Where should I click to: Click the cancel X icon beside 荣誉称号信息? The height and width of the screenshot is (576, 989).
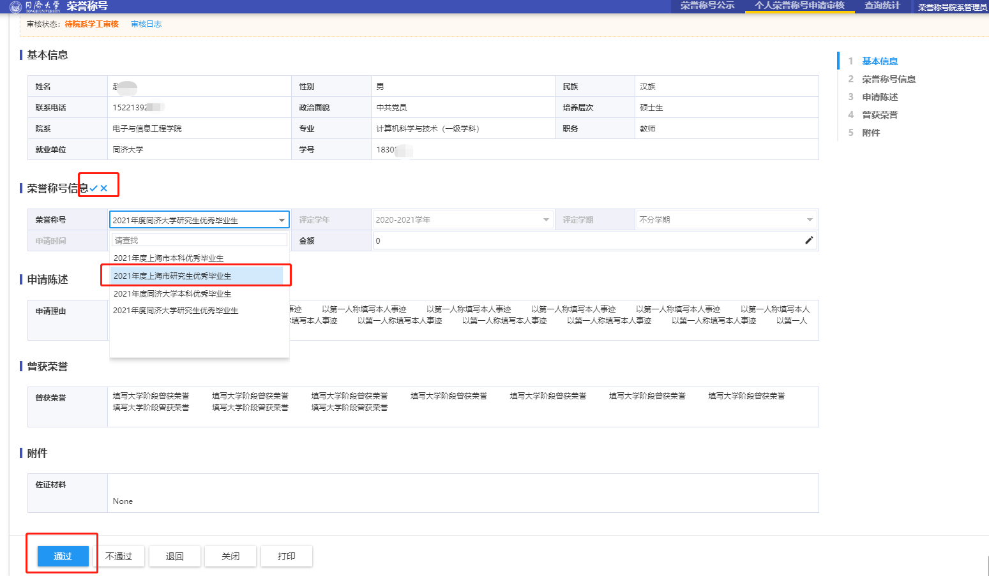(104, 188)
